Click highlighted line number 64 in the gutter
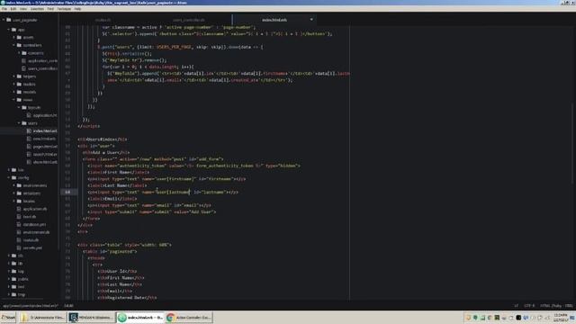576x324 pixels. (x=67, y=192)
